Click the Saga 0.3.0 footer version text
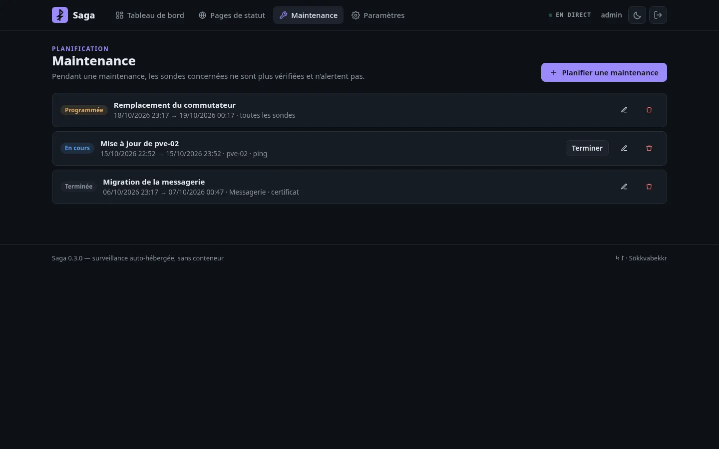Screen dimensions: 719x449 tap(138, 258)
